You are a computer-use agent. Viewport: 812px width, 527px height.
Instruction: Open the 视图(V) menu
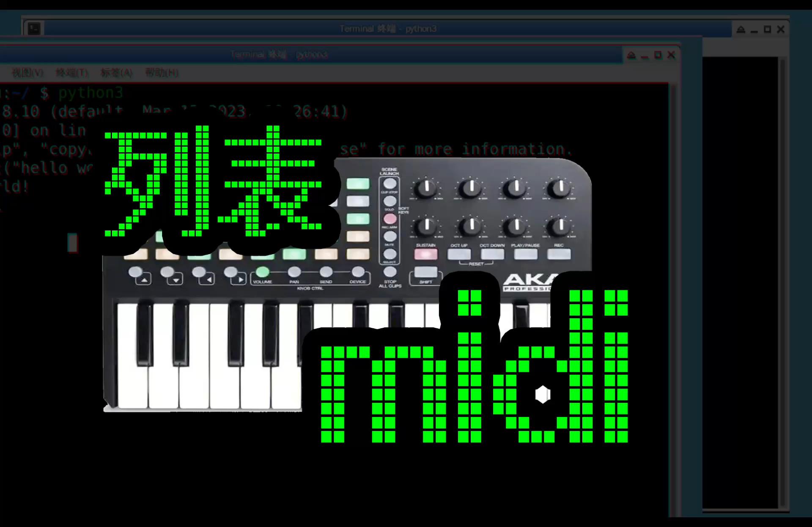click(27, 73)
